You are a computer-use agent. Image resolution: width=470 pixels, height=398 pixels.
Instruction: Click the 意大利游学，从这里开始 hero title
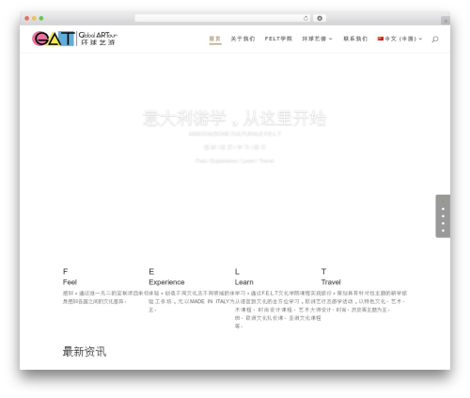[234, 119]
